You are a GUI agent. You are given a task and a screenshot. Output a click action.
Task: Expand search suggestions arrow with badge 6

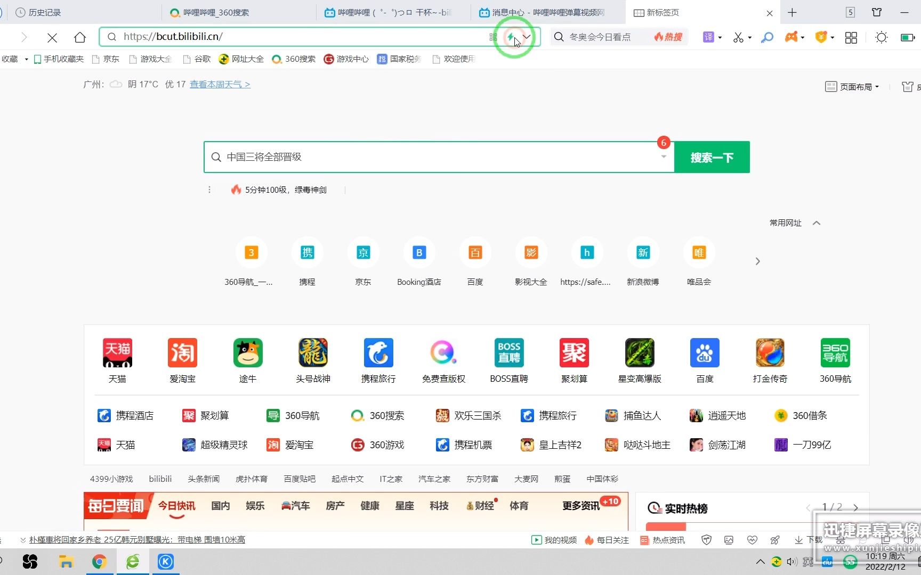[x=664, y=157]
